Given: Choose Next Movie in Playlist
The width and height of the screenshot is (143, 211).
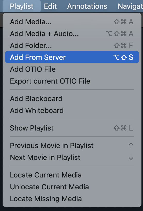Looking at the screenshot, I should pyautogui.click(x=72, y=157).
